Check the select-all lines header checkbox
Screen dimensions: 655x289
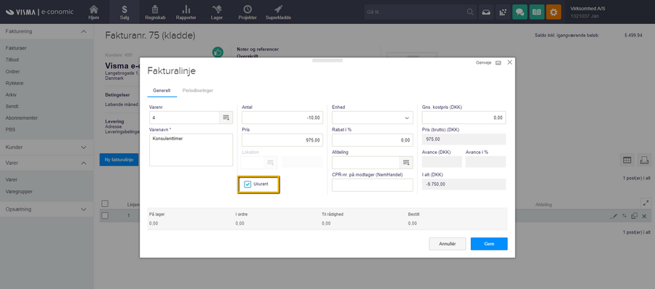click(106, 203)
